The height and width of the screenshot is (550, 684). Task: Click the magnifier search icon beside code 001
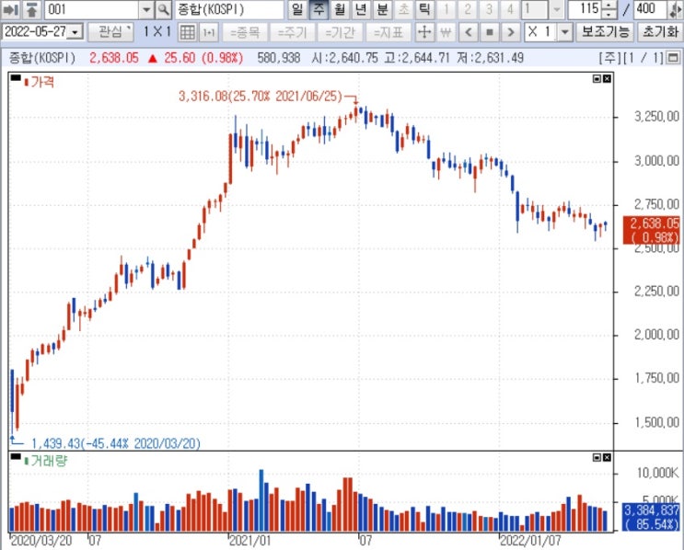163,9
